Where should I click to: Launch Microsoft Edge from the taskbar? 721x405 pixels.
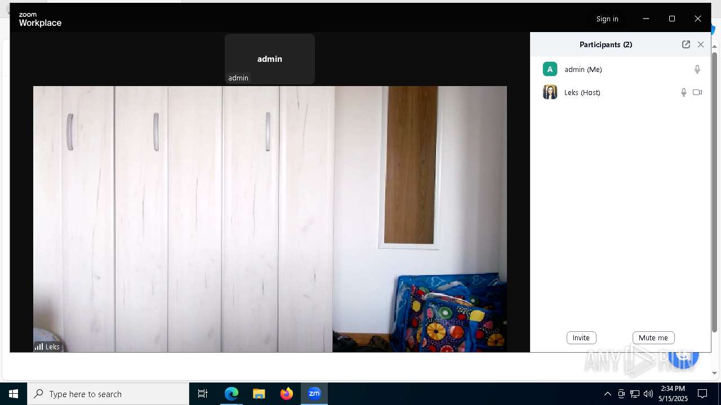click(232, 394)
